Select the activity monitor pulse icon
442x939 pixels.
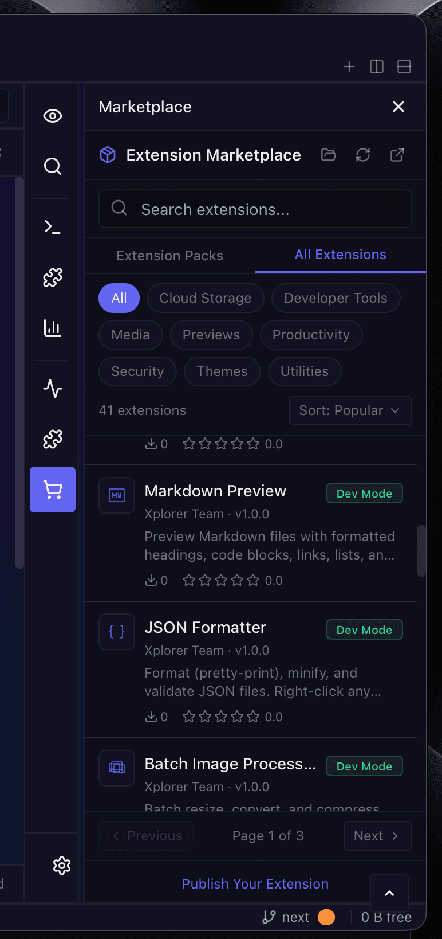coord(52,388)
